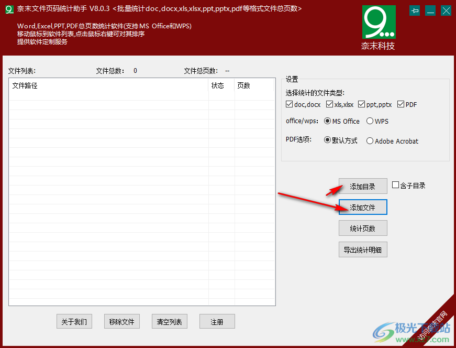Click the 文件路径 column header
The height and width of the screenshot is (348, 456).
(x=109, y=85)
